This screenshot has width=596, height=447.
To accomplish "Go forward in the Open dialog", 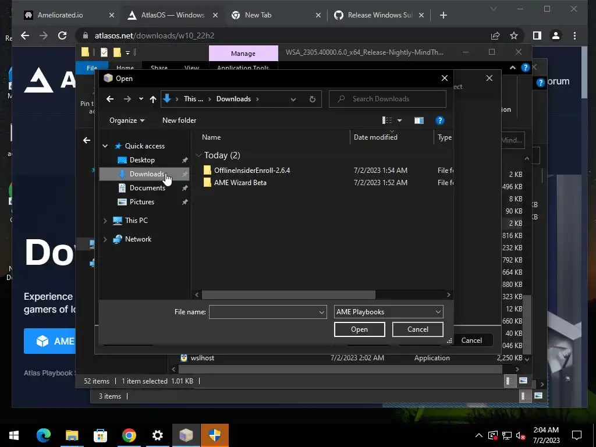I will click(127, 99).
